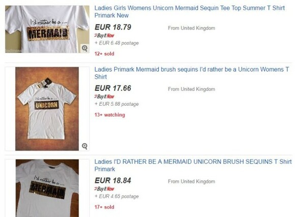Open "Ladies Girls Womens Unicorn Mermaid Sequin Tee" listing
The image size is (295, 217).
[189, 12]
